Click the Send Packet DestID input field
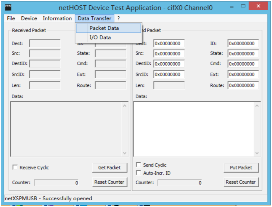Image resolution: width=272 pixels, height=207 pixels. tap(169, 64)
